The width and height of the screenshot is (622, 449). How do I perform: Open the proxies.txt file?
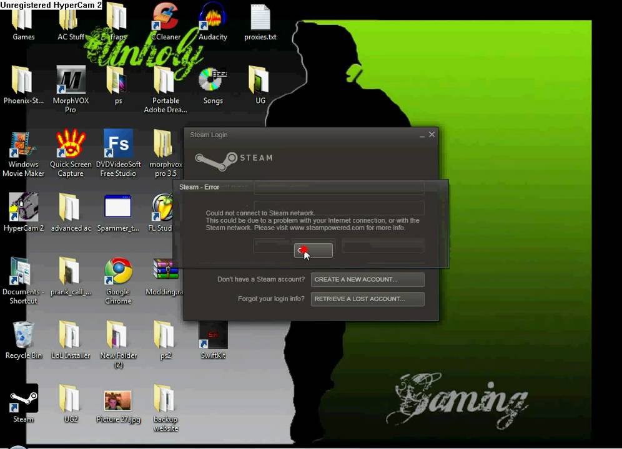point(260,22)
